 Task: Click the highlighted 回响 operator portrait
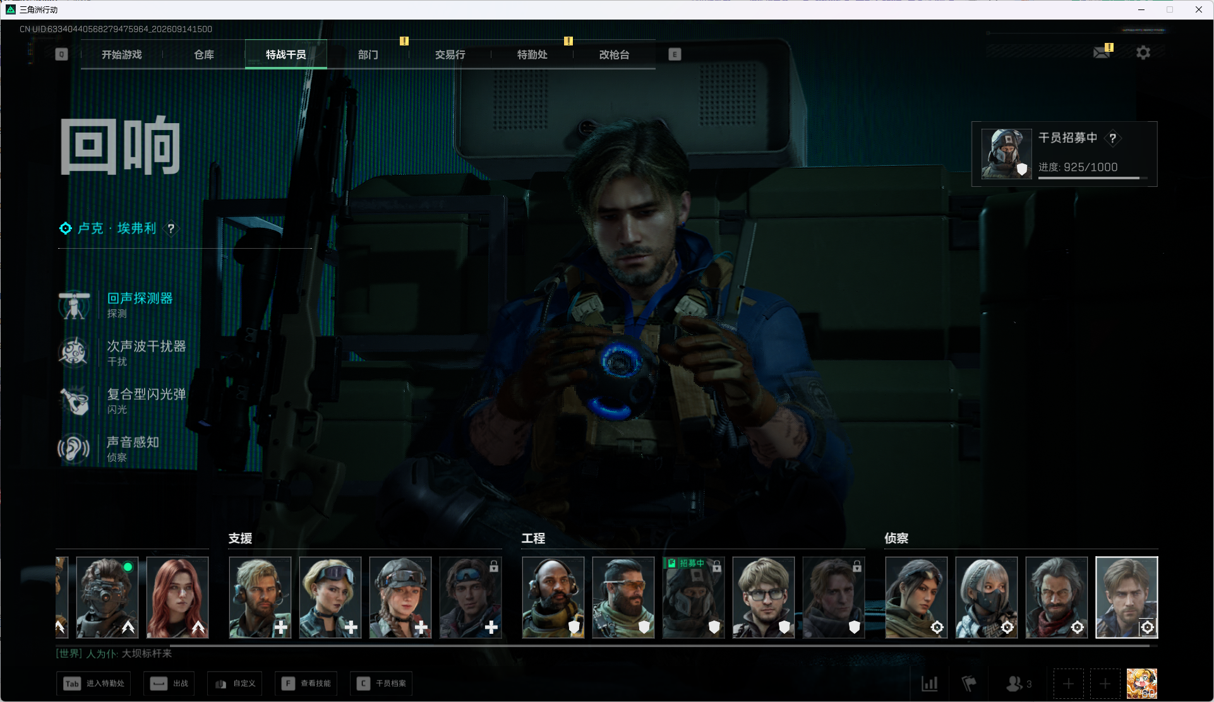(x=1127, y=597)
